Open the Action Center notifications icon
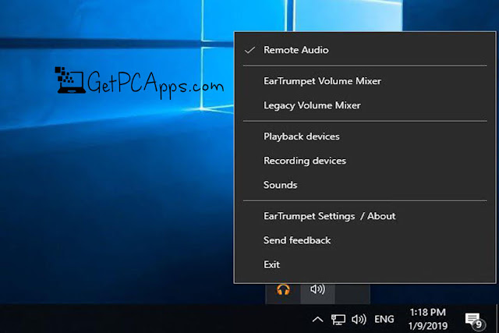 (x=475, y=321)
